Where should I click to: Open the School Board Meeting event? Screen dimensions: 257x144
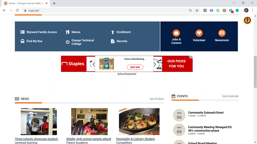click(203, 143)
